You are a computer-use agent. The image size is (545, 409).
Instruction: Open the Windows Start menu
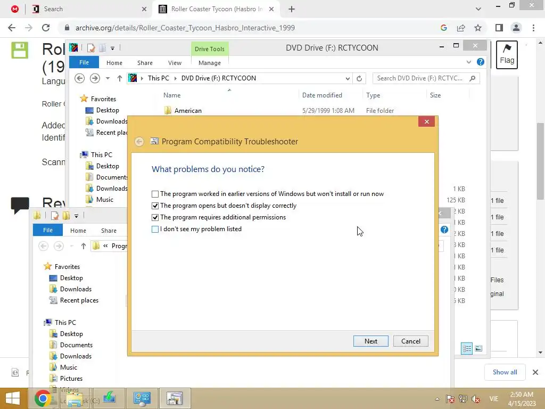pyautogui.click(x=13, y=398)
